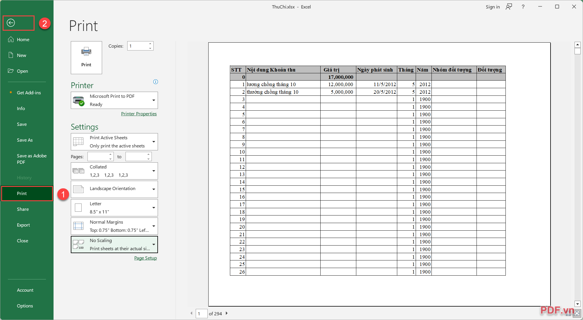Increase copies with the up spinner
This screenshot has width=583, height=320.
point(150,44)
